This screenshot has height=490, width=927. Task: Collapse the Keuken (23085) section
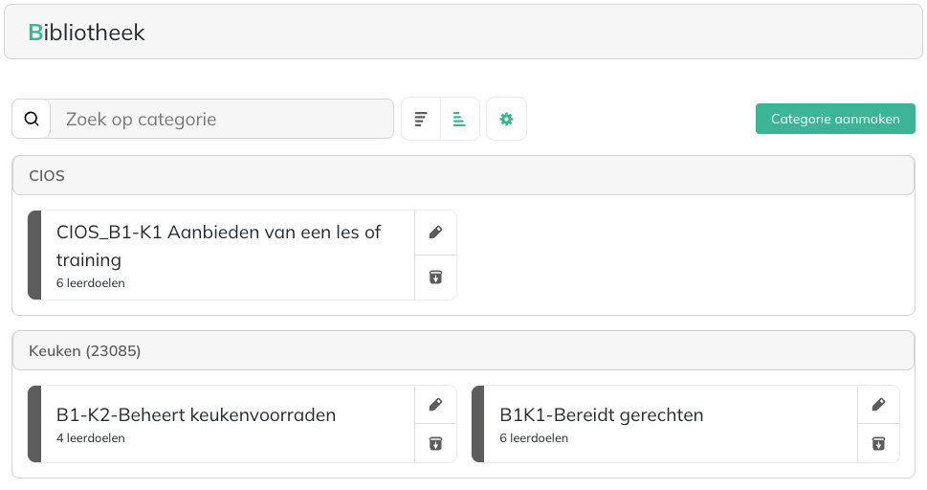463,351
